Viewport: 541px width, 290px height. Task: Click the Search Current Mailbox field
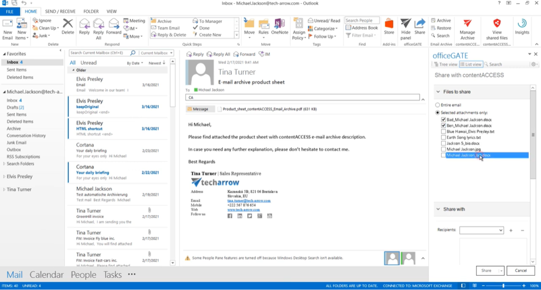102,53
